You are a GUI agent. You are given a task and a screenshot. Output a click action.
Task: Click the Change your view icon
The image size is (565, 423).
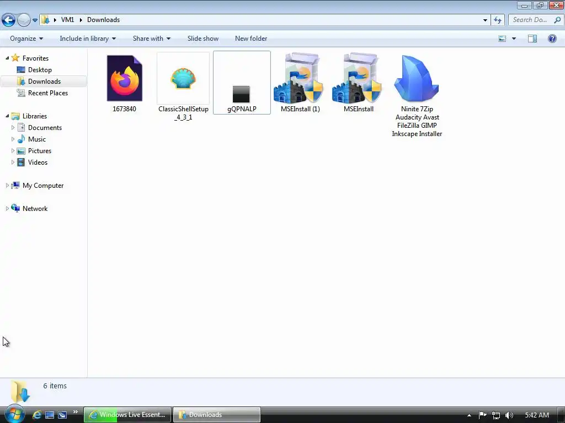pos(502,39)
